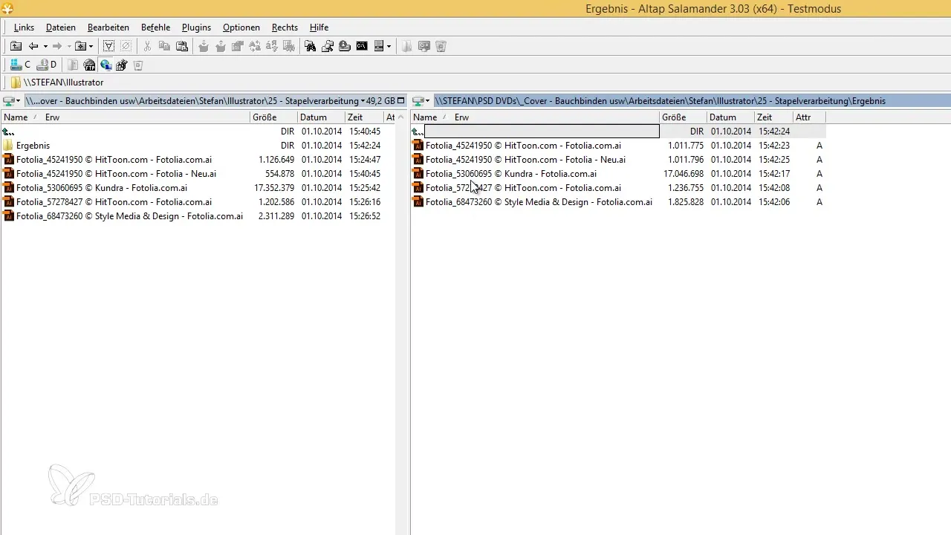Click the \\STEFAN\Illustrator hot path button
This screenshot has height=535, width=951.
(57, 82)
